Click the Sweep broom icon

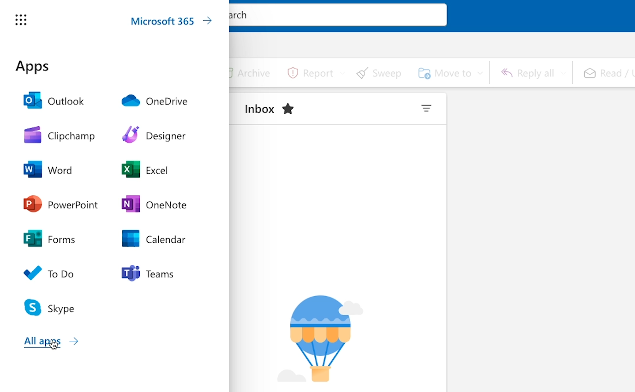coord(362,73)
